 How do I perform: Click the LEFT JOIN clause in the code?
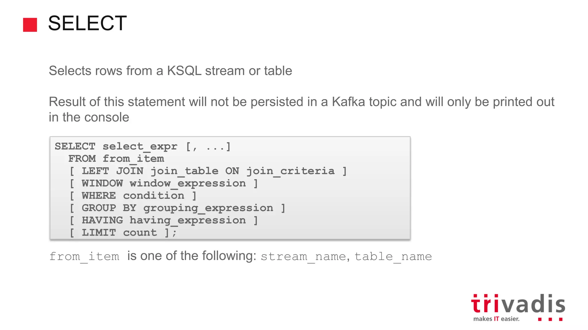pos(208,171)
